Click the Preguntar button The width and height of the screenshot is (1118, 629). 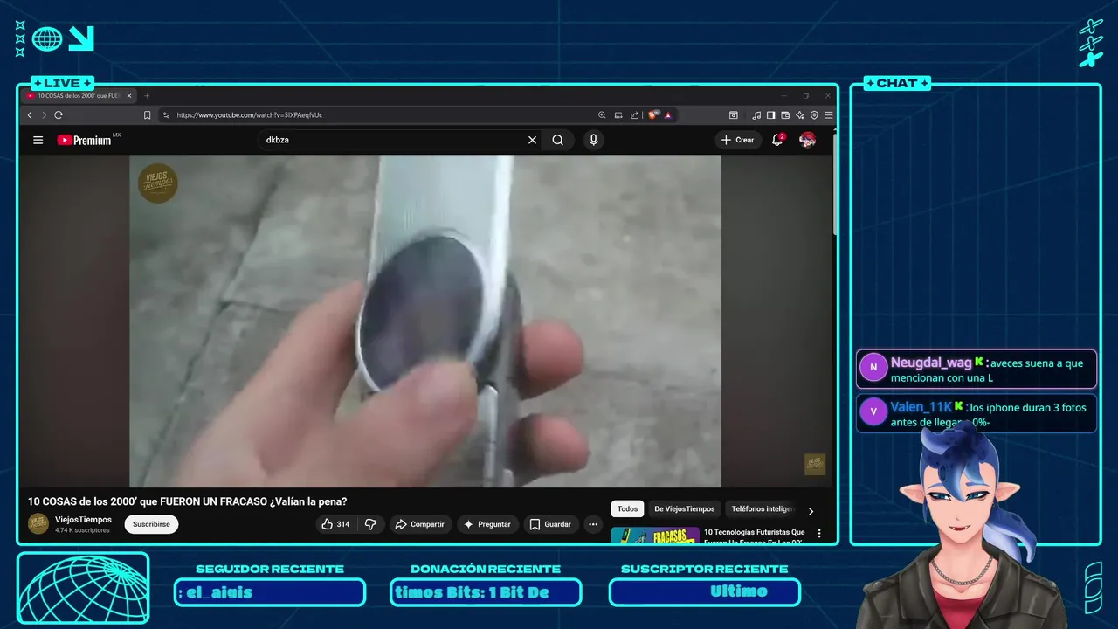(x=487, y=524)
